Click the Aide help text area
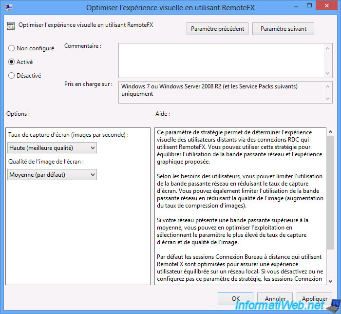The height and width of the screenshot is (314, 341). click(x=240, y=206)
